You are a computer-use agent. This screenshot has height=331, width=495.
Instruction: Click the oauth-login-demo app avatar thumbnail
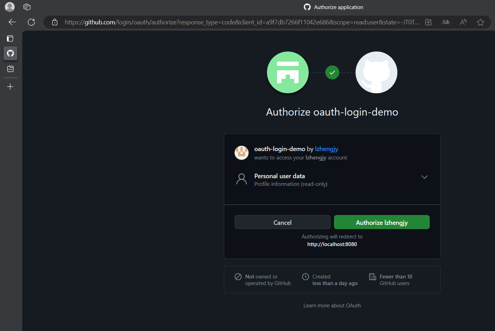coord(242,153)
